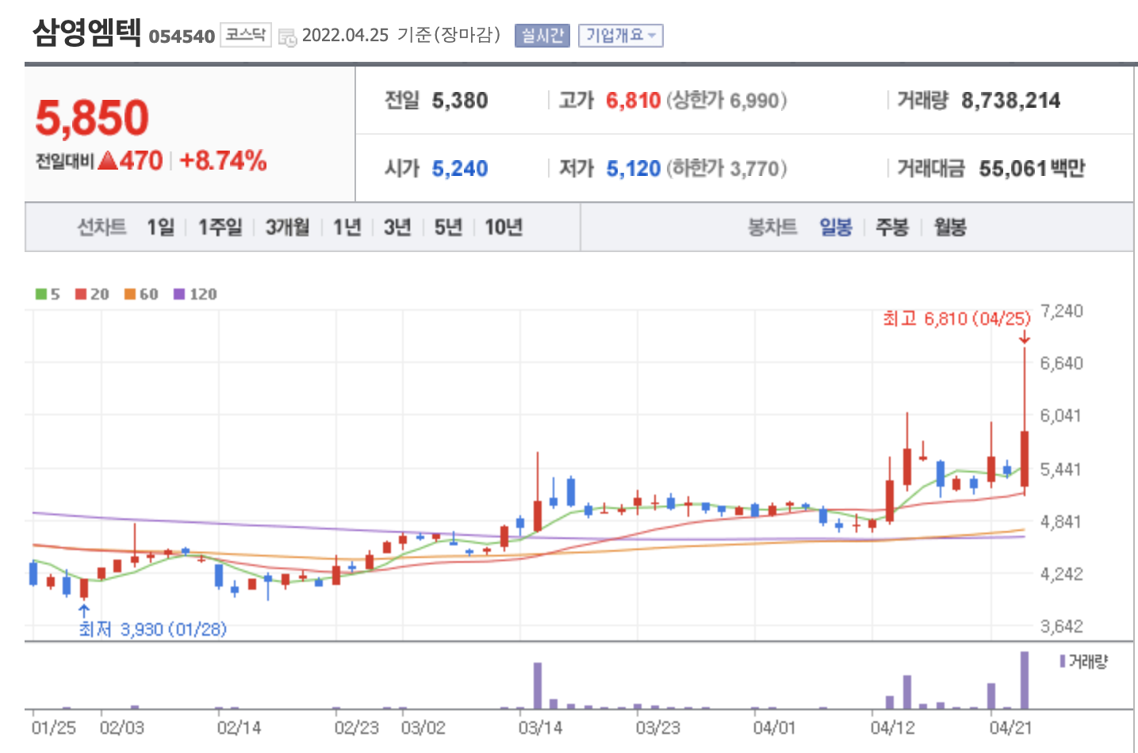Screen dimensions: 1138x753
Task: Click the 삼영엠텍 stock name heading
Action: [86, 32]
